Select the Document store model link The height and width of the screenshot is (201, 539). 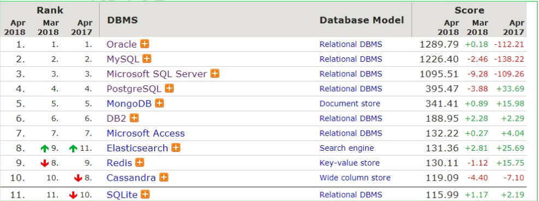350,103
